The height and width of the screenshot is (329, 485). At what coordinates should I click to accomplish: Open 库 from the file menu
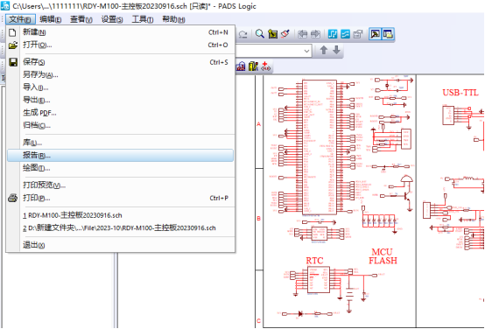(x=120, y=143)
